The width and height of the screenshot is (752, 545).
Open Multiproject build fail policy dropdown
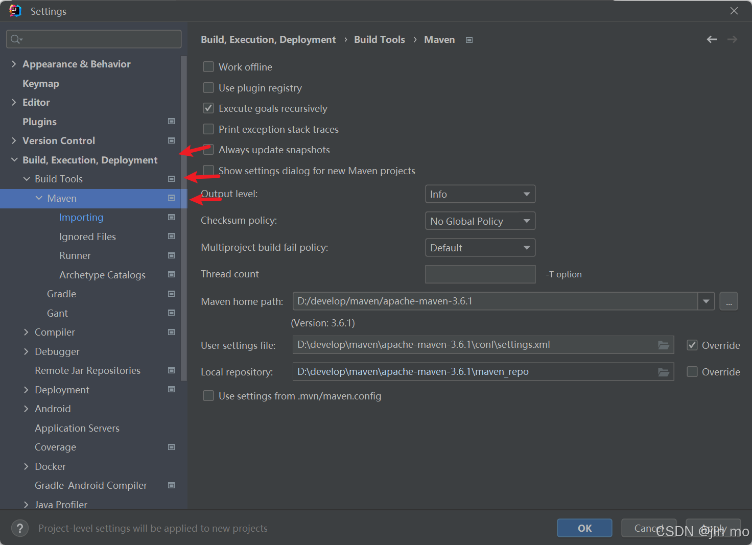click(x=480, y=248)
